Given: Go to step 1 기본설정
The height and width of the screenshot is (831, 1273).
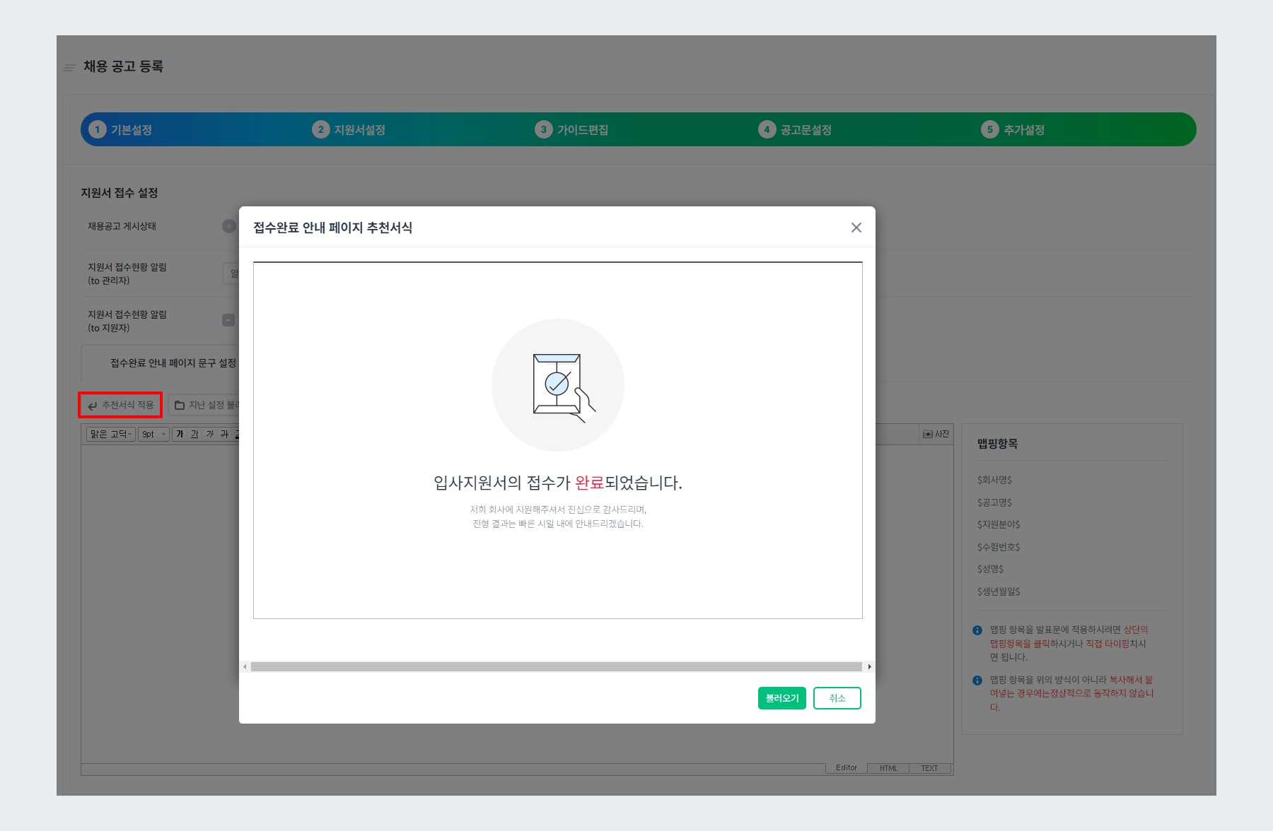Looking at the screenshot, I should click(120, 130).
